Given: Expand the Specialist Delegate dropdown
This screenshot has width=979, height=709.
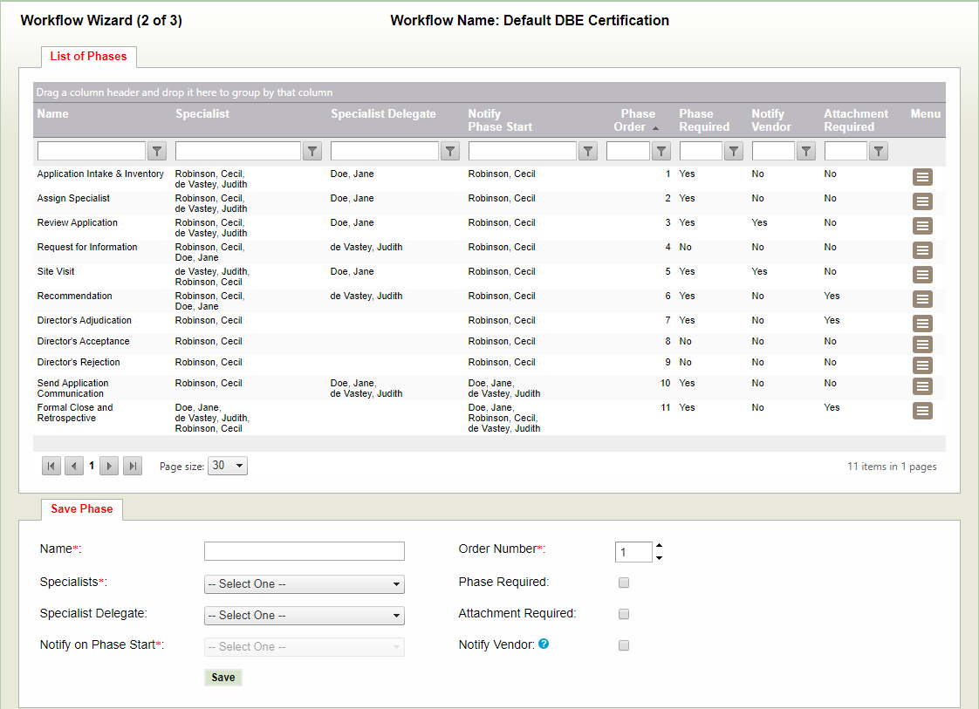Looking at the screenshot, I should tap(304, 616).
